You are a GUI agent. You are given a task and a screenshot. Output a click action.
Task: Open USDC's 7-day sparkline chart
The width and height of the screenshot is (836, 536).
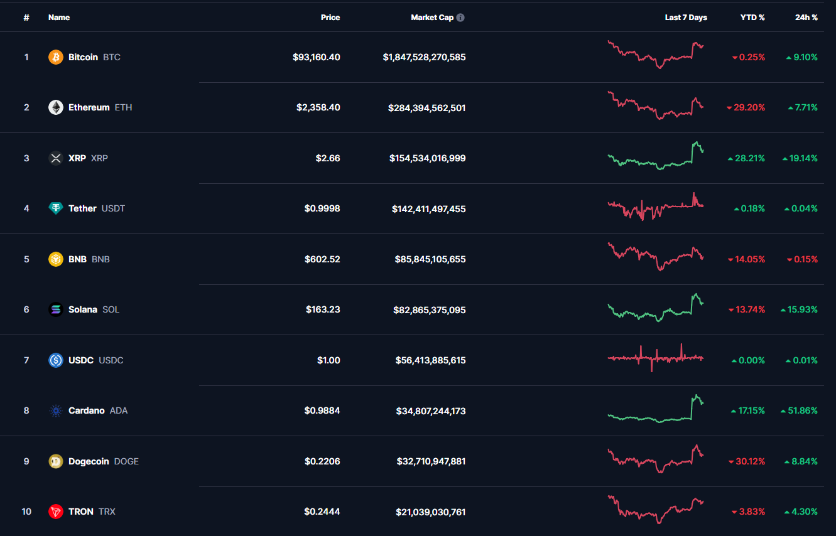tap(656, 358)
